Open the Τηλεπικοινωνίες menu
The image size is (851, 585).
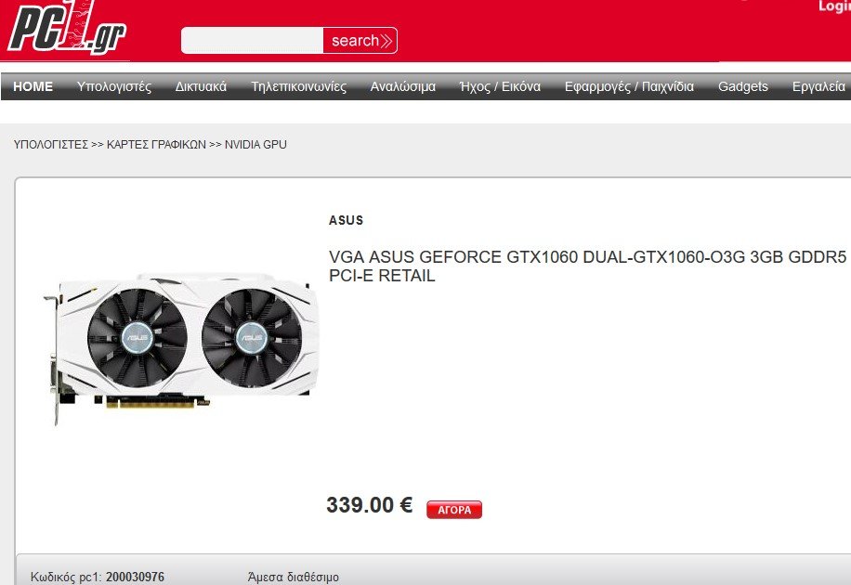click(298, 87)
